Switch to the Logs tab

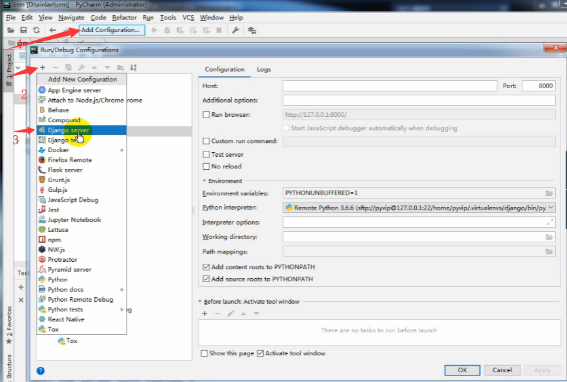click(264, 69)
